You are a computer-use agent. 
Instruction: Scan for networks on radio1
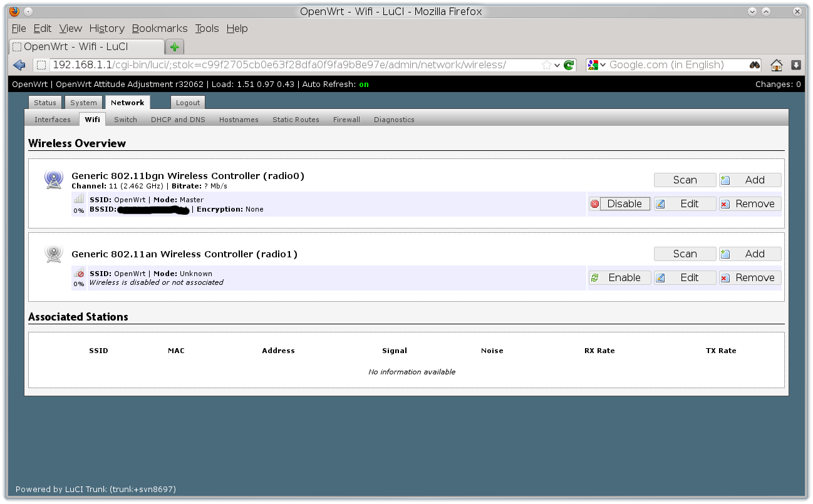click(x=685, y=254)
